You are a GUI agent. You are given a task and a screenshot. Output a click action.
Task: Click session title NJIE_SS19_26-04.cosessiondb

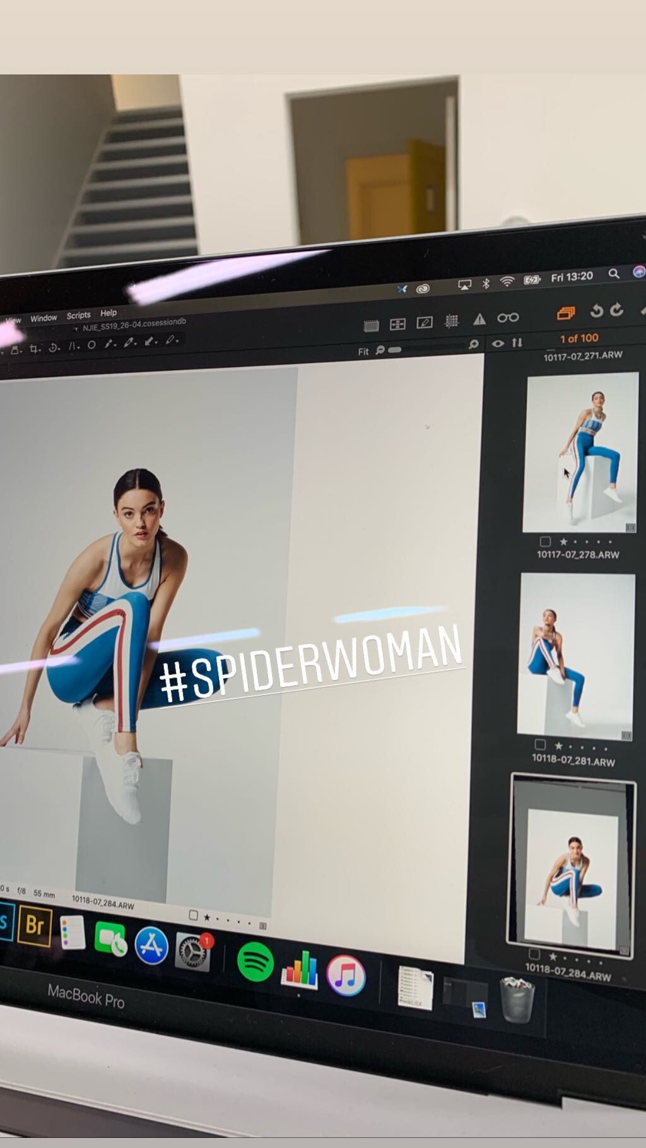(134, 325)
